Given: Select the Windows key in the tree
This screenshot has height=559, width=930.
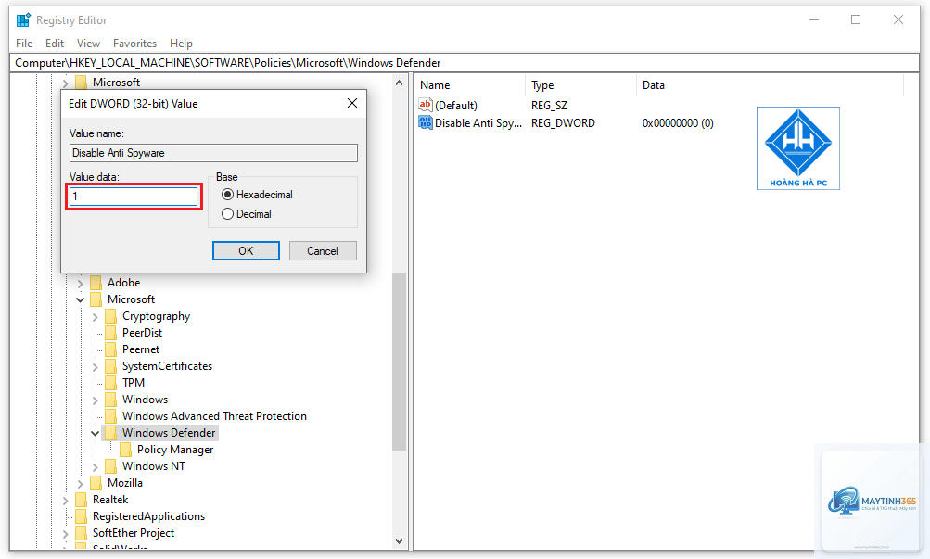Looking at the screenshot, I should click(145, 400).
